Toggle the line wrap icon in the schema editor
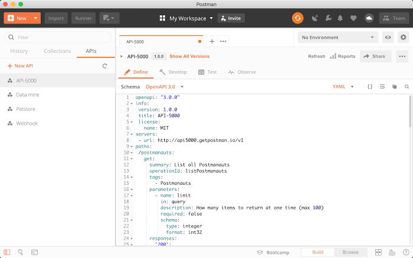Viewport: 413px width, 258px height. click(x=382, y=87)
